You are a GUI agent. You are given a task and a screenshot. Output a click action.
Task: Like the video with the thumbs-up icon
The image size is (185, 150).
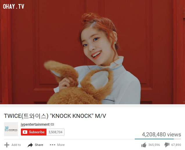(x=144, y=145)
